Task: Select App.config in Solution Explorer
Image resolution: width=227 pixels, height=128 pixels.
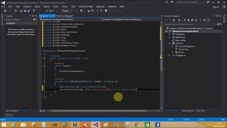Action: click(x=181, y=40)
